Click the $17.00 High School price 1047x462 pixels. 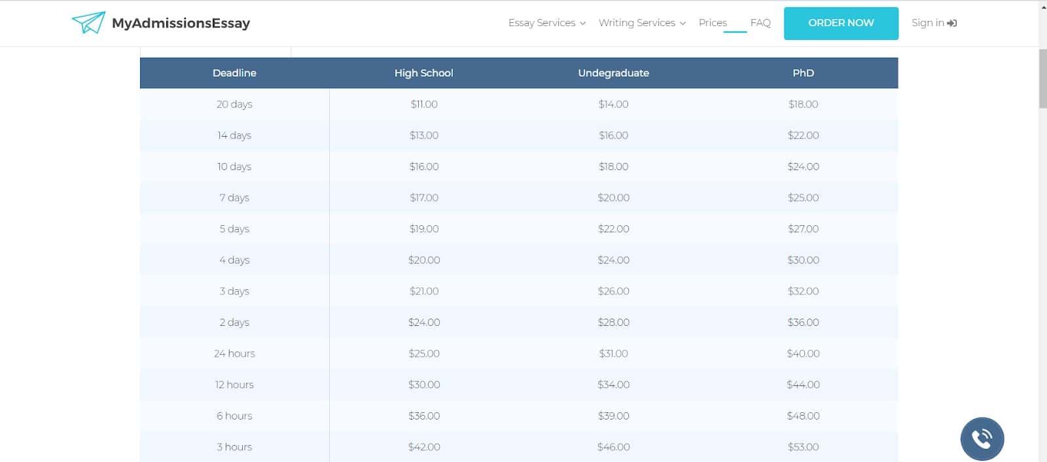424,198
